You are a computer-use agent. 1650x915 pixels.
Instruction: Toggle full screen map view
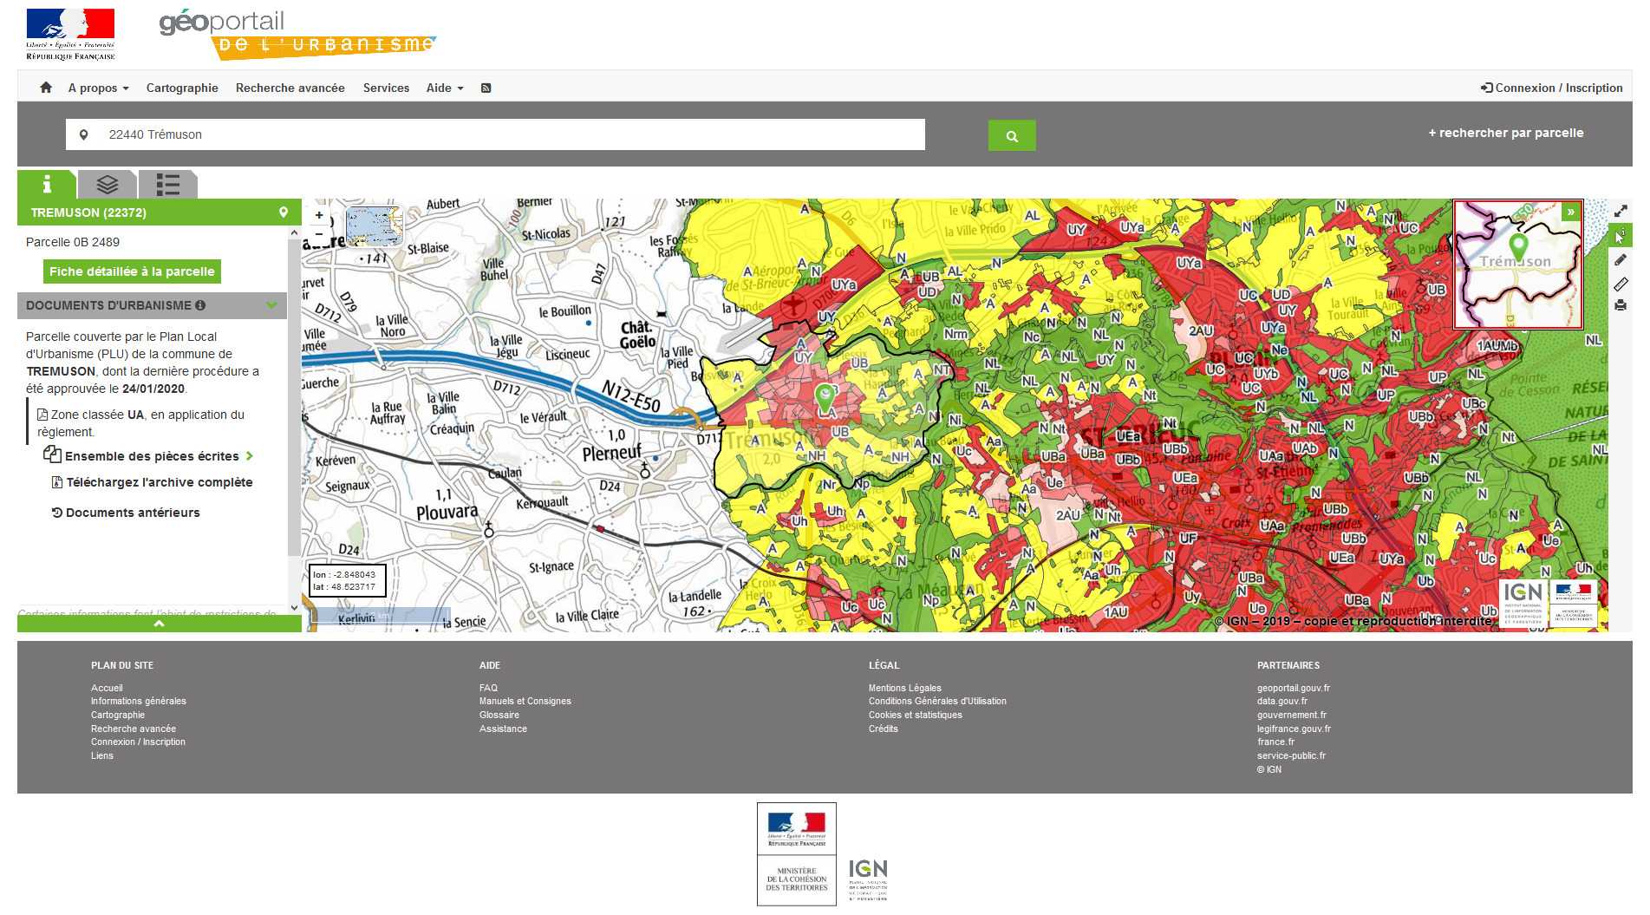tap(1621, 211)
